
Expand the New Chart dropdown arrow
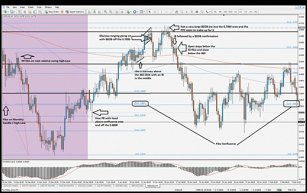[8, 12]
